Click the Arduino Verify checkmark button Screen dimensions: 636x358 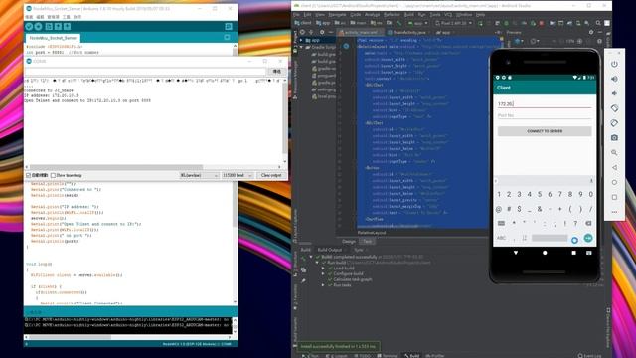pos(29,27)
